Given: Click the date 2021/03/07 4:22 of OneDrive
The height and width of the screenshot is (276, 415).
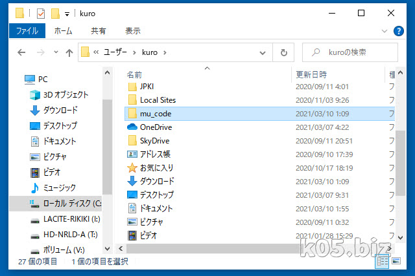Looking at the screenshot, I should [322, 127].
